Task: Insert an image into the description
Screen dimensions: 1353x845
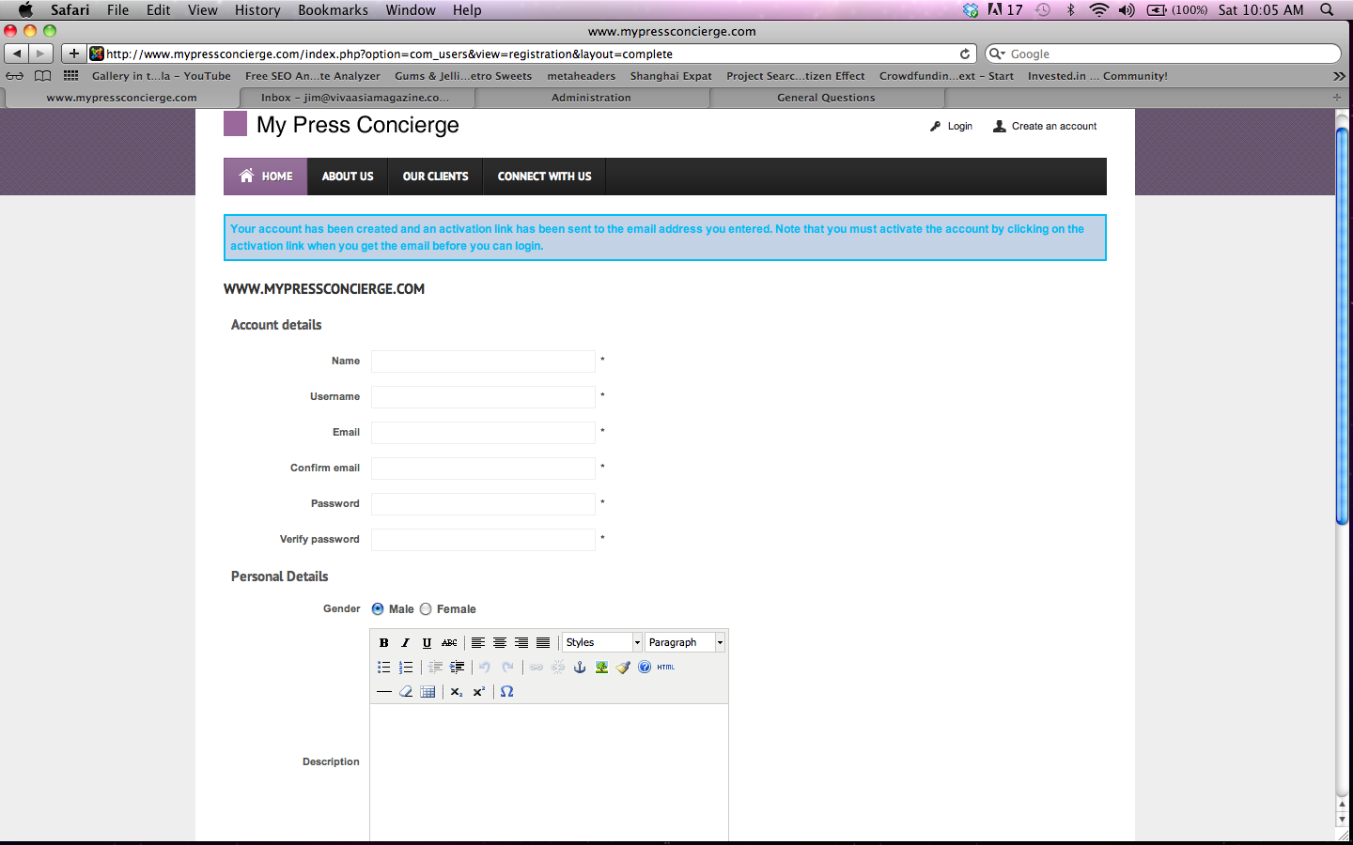Action: pyautogui.click(x=600, y=667)
